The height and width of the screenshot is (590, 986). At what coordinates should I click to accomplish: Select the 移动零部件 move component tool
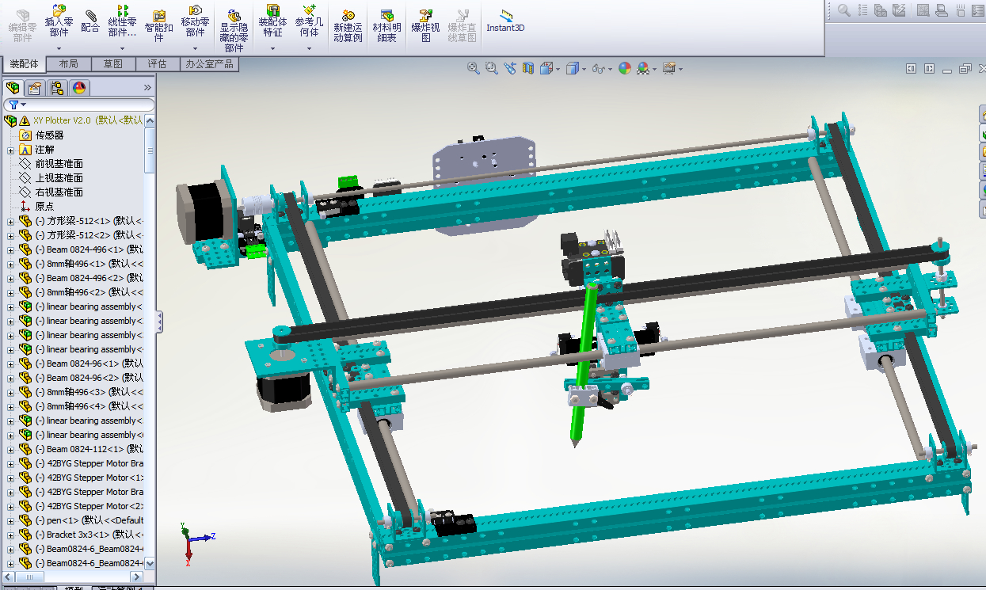[195, 21]
